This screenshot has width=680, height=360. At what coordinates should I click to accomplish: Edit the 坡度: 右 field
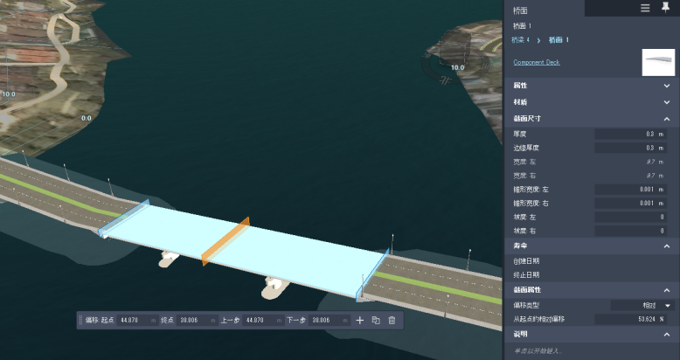[630, 231]
